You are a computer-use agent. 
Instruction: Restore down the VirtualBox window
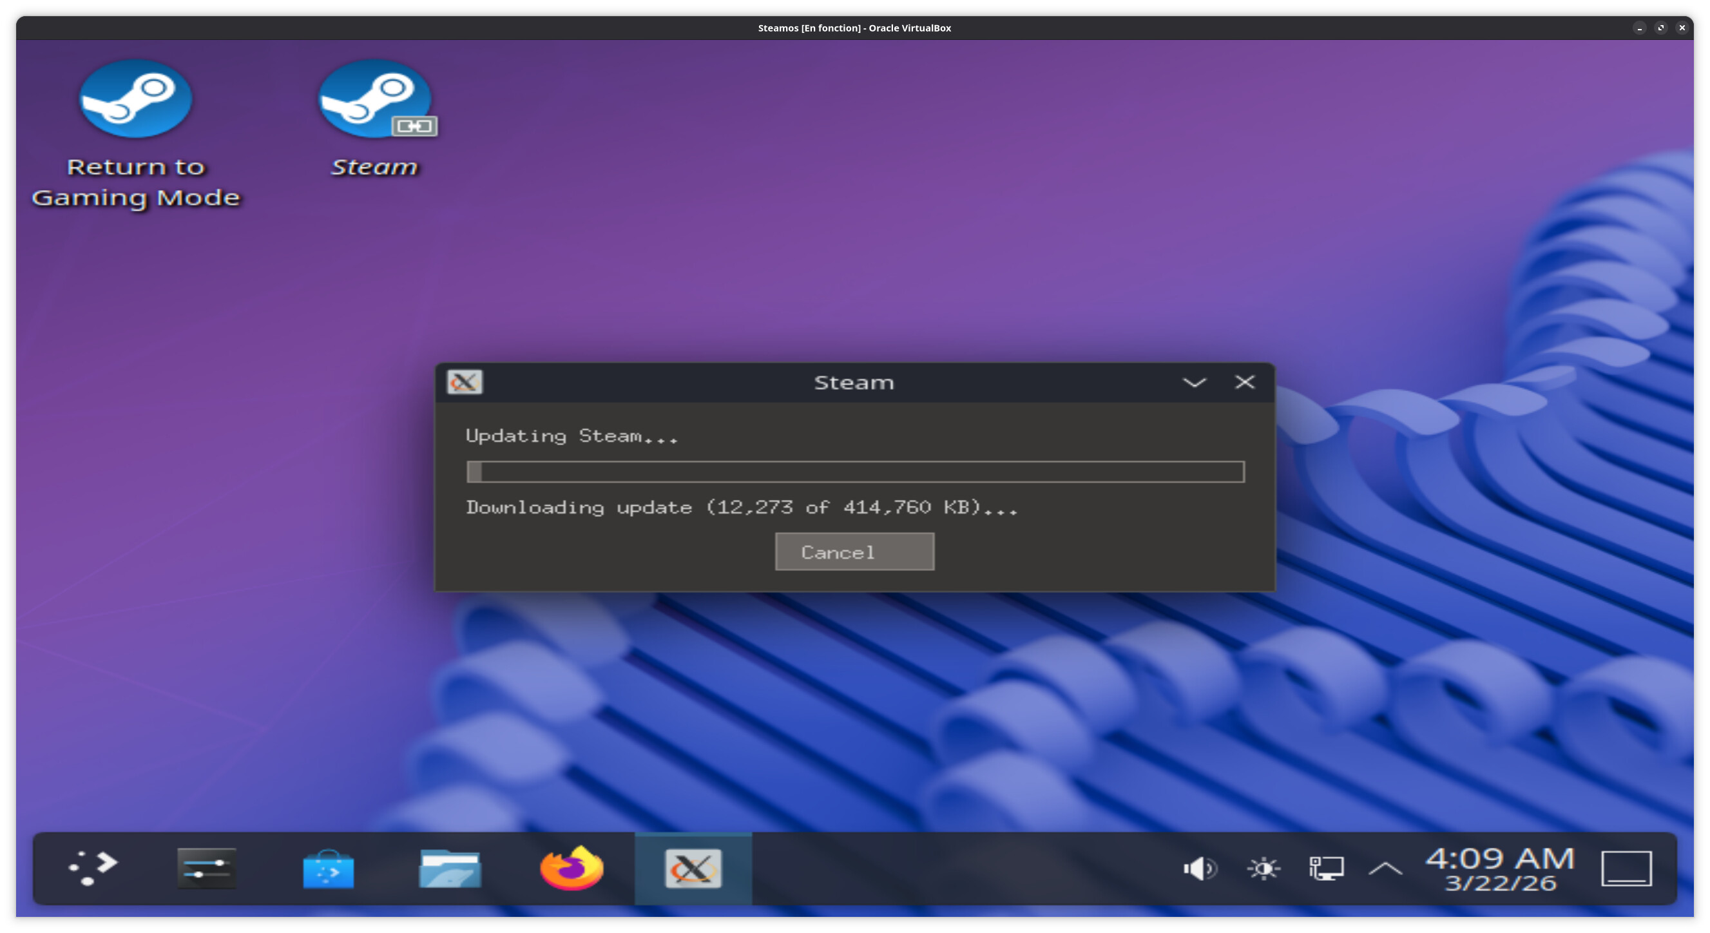click(1660, 28)
